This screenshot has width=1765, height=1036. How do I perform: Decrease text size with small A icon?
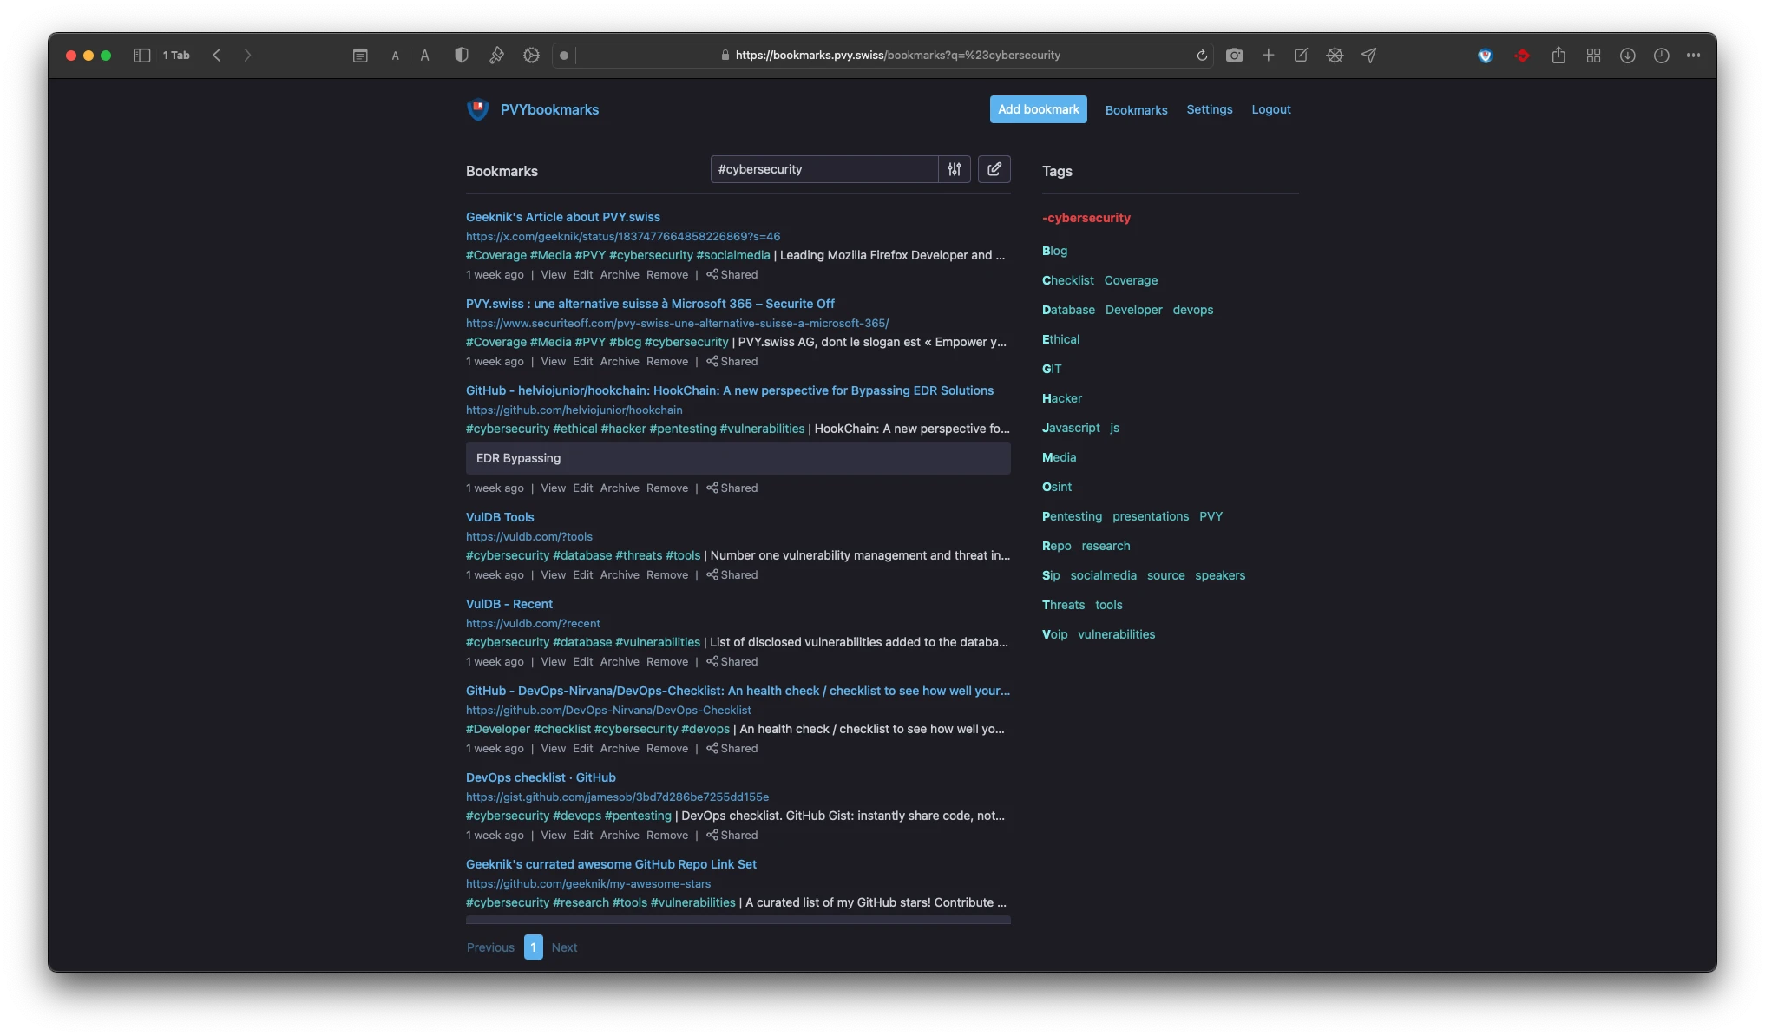395,56
